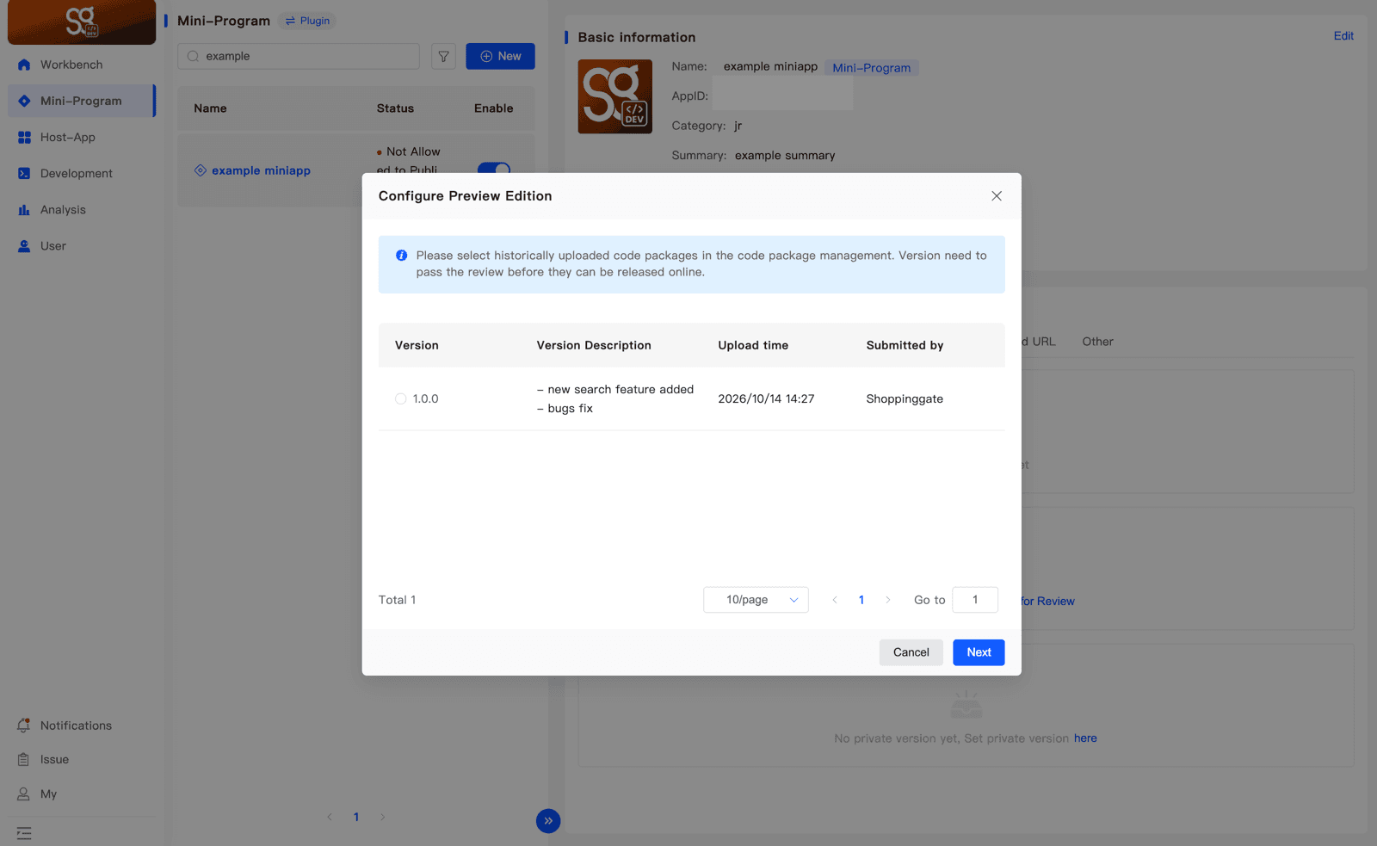
Task: Open the filter funnel button
Action: pyautogui.click(x=443, y=56)
